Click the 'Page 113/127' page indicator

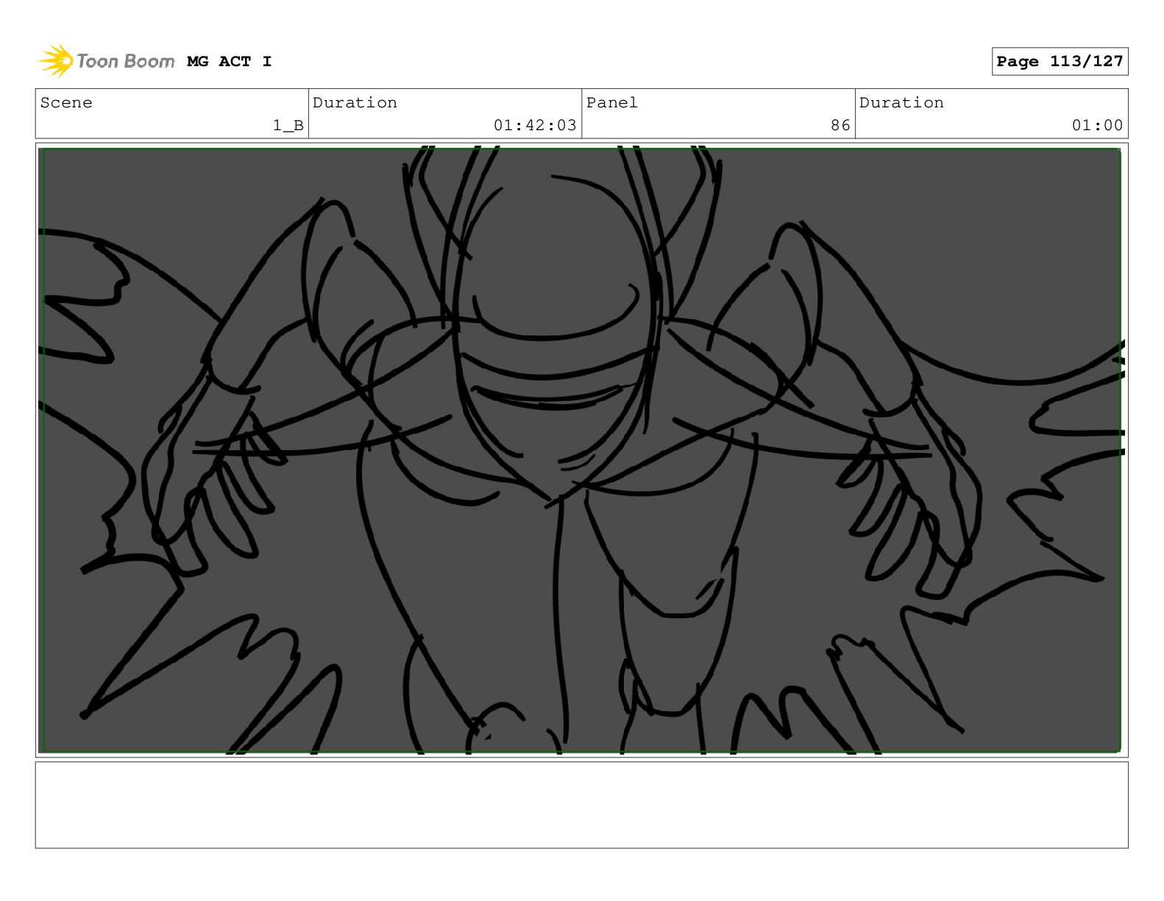(1060, 62)
